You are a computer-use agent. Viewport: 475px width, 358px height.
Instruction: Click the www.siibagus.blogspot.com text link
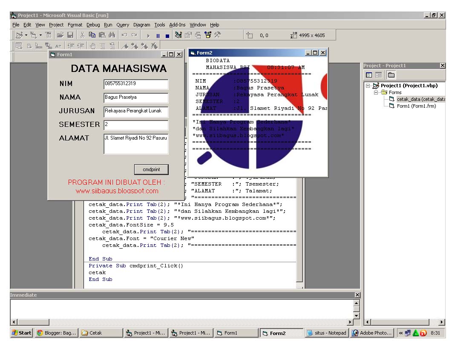pos(117,191)
